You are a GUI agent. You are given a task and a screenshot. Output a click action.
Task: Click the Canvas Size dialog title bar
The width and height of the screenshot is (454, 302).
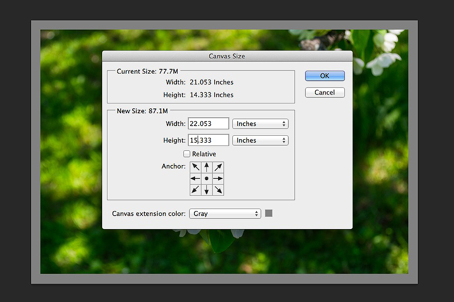[227, 56]
